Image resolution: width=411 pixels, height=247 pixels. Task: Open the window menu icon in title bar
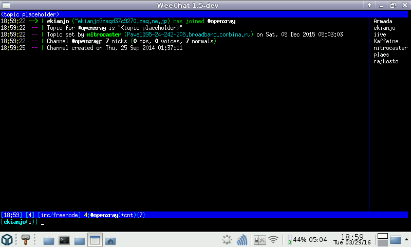(6, 5)
